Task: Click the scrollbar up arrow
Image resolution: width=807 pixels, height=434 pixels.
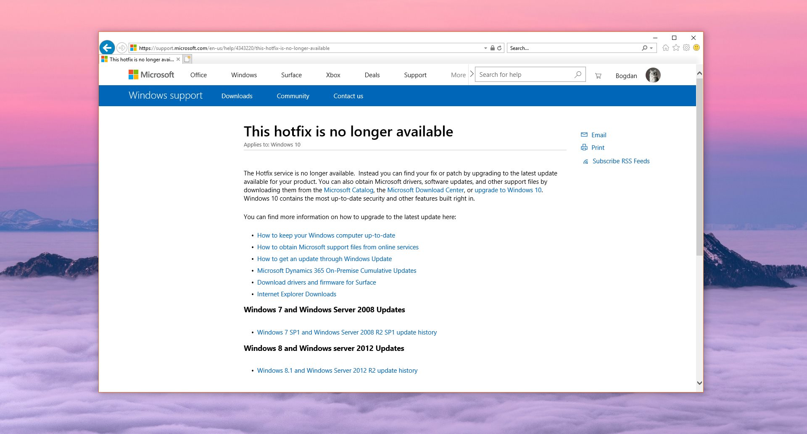Action: tap(700, 73)
